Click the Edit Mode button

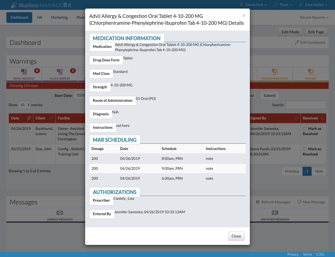[x=290, y=32]
